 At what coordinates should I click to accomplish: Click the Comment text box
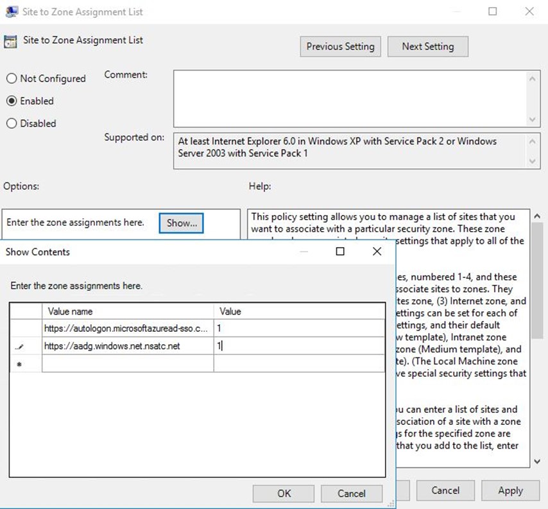click(350, 98)
